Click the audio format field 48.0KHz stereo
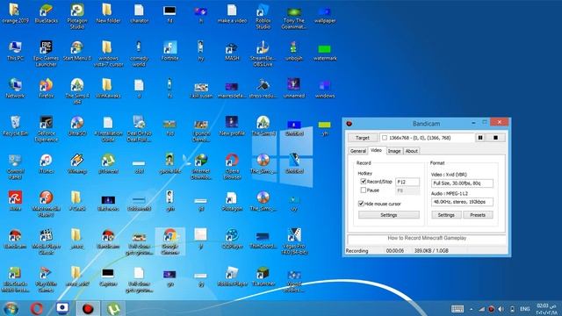The width and height of the screenshot is (562, 316). (x=462, y=202)
